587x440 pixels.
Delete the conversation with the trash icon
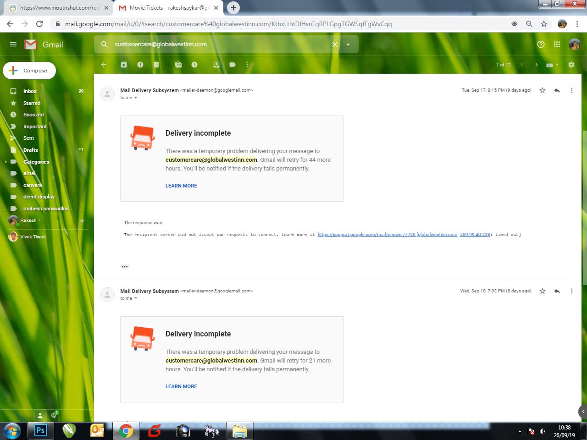[x=156, y=65]
